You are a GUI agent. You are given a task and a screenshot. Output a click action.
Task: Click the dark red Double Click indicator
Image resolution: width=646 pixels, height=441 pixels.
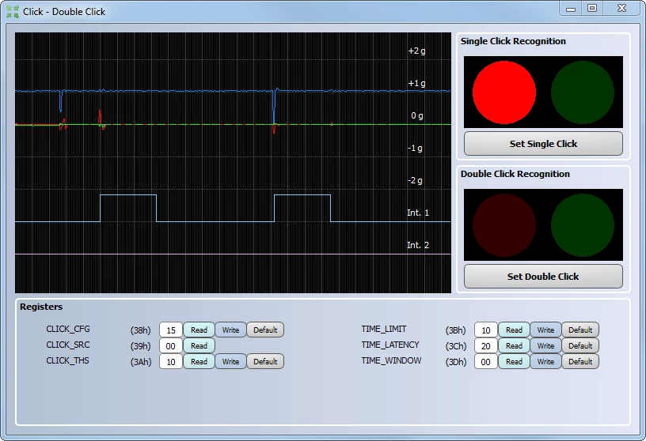[503, 225]
